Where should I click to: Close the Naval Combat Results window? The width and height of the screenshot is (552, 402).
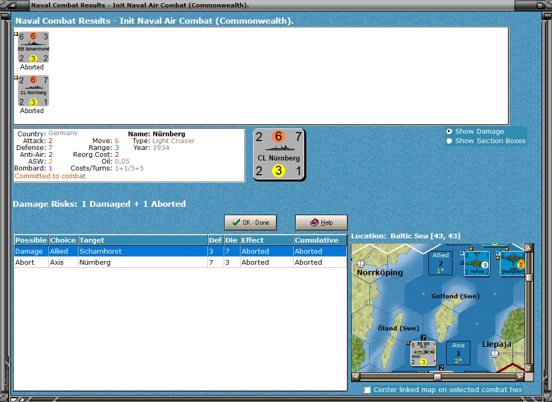tap(540, 5)
